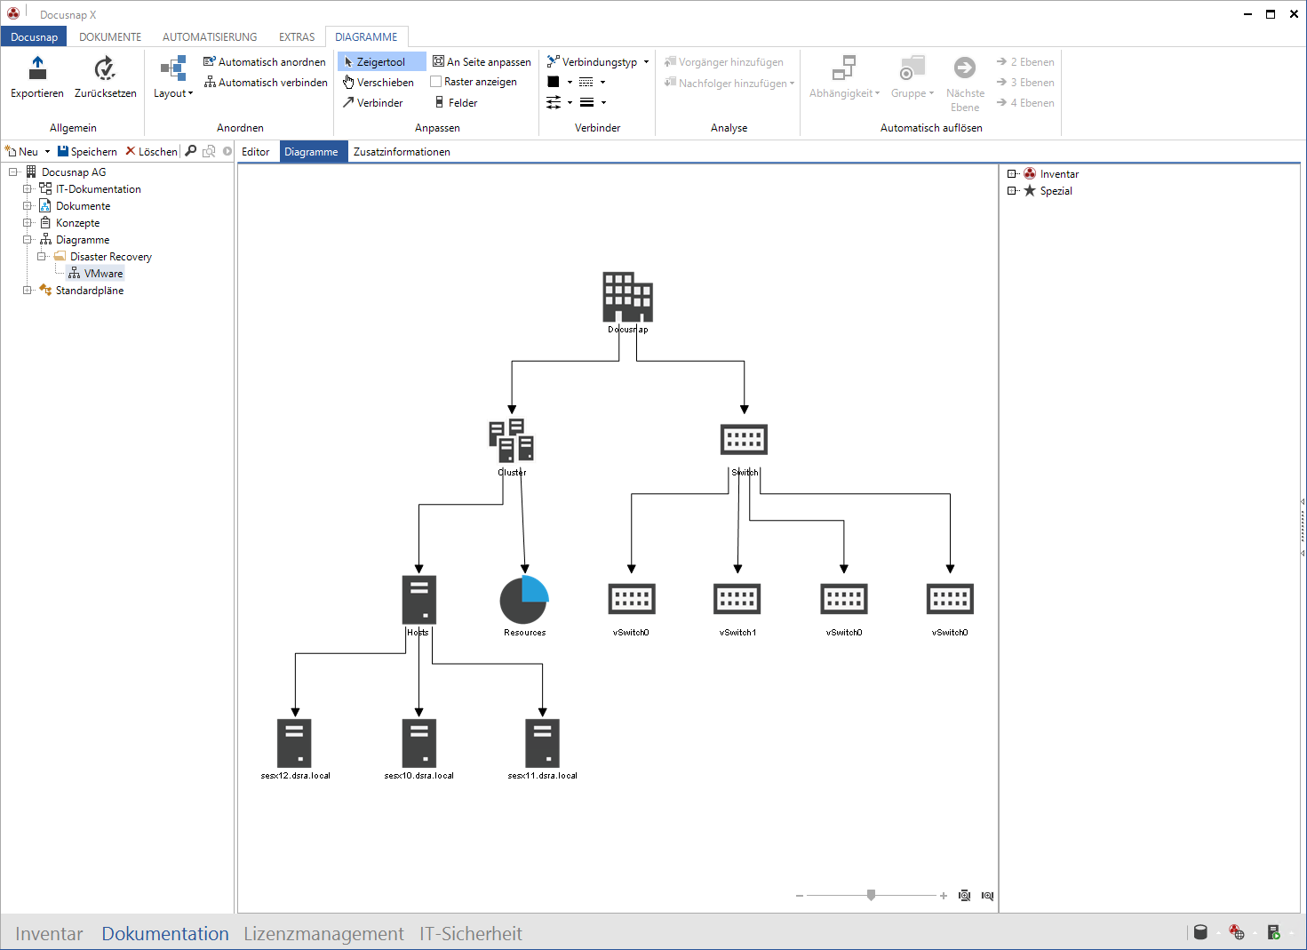
Task: Click the globe connection status icon
Action: (1237, 932)
